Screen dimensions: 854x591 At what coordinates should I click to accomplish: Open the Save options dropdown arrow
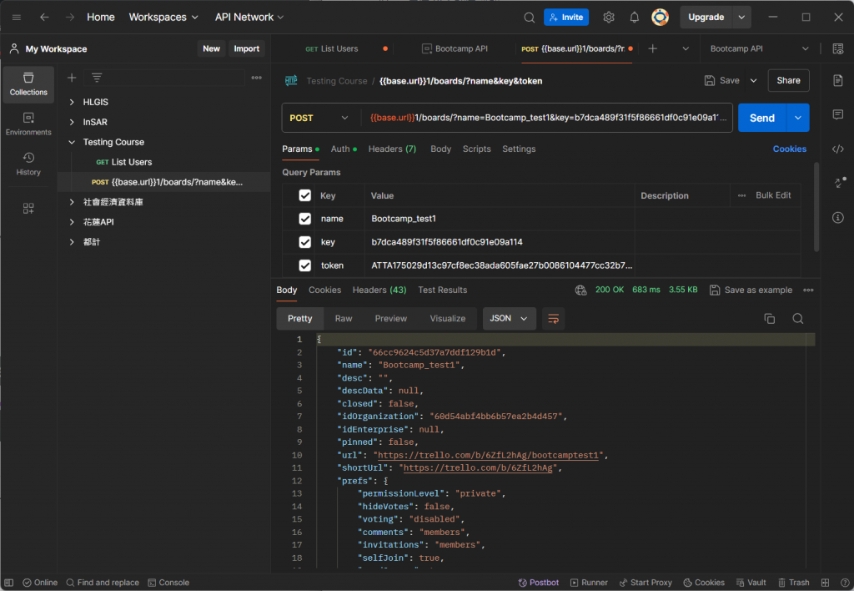point(754,81)
